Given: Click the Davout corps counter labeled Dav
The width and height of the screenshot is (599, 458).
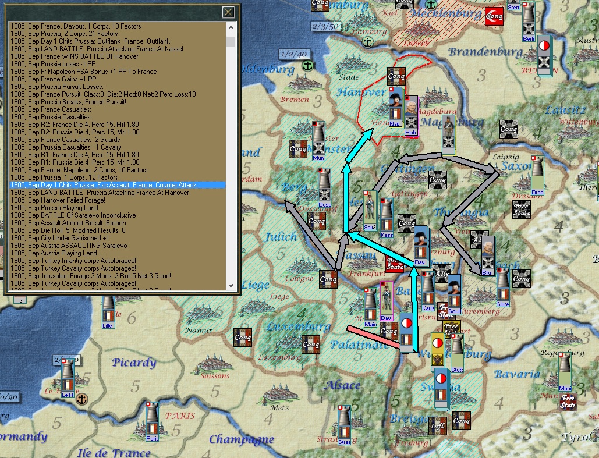Looking at the screenshot, I should [421, 246].
